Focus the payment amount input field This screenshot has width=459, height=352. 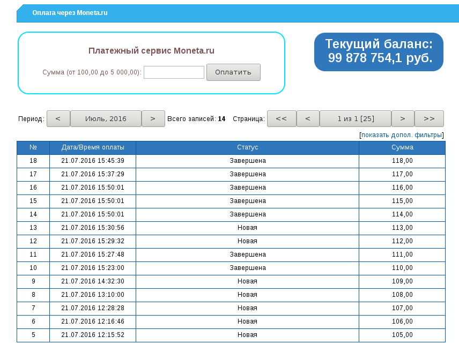pos(174,72)
